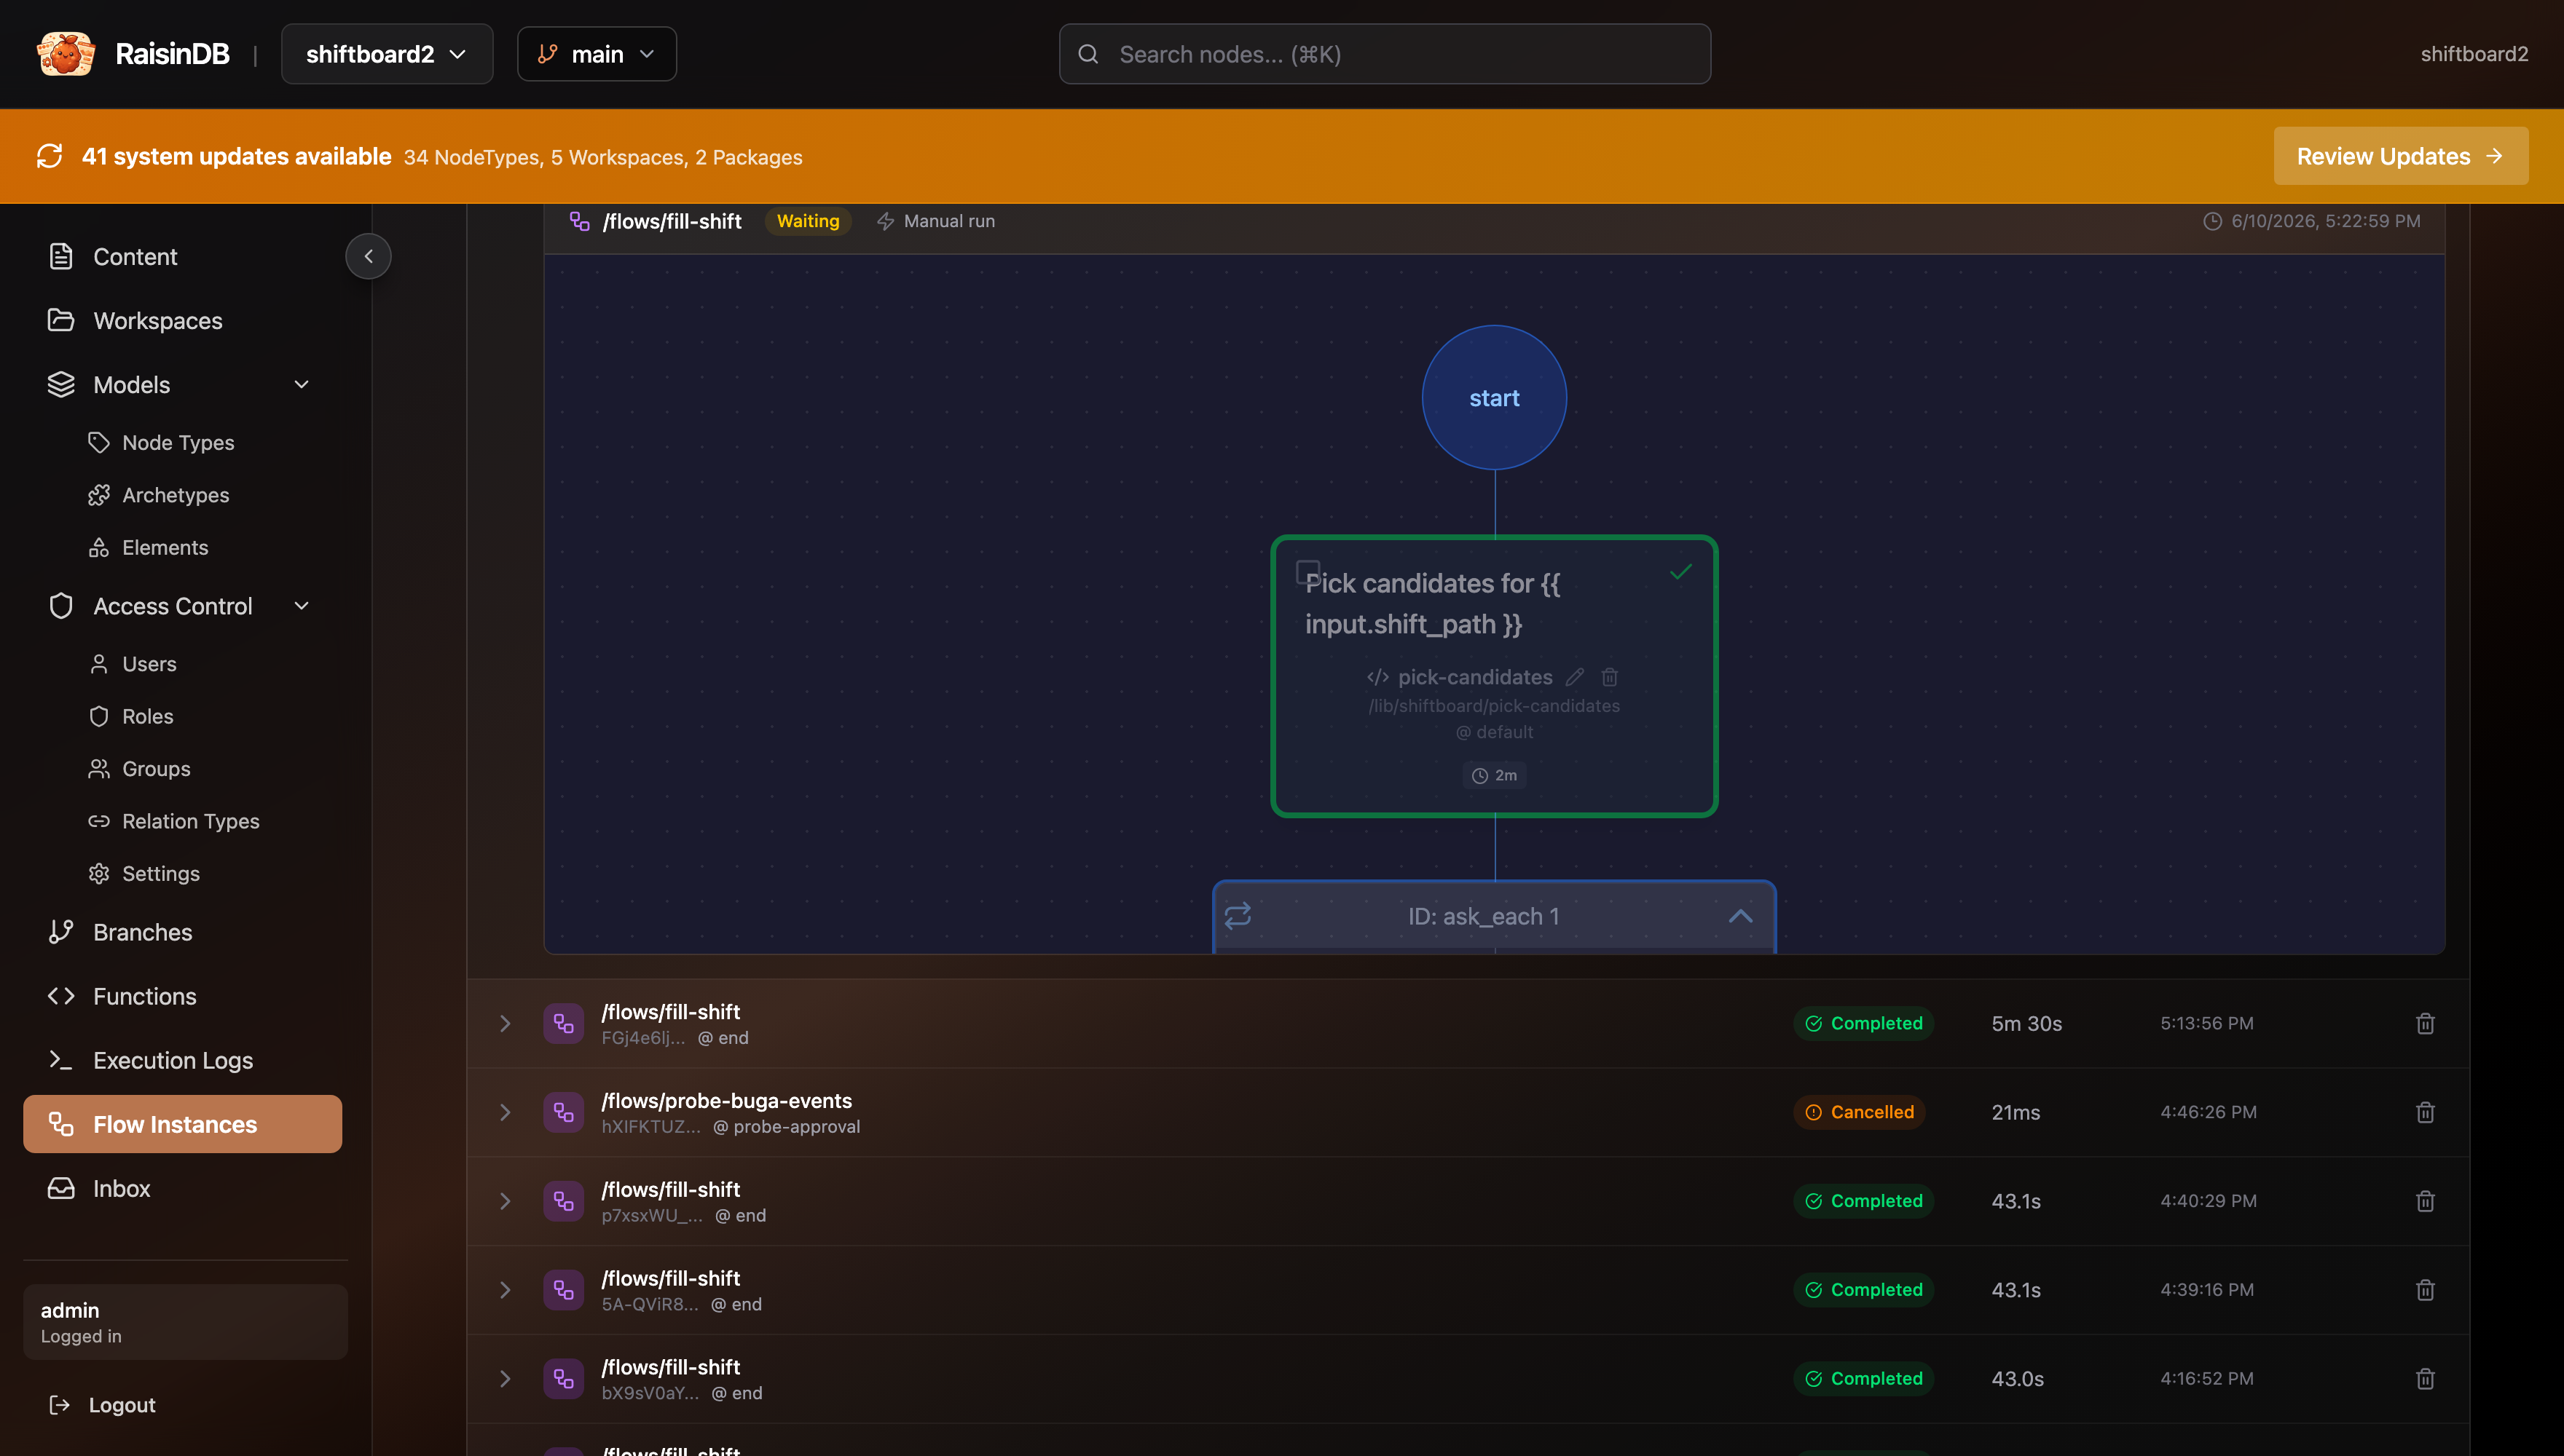
Task: Delete the fill-shift 5:13:56 PM instance
Action: (2425, 1023)
